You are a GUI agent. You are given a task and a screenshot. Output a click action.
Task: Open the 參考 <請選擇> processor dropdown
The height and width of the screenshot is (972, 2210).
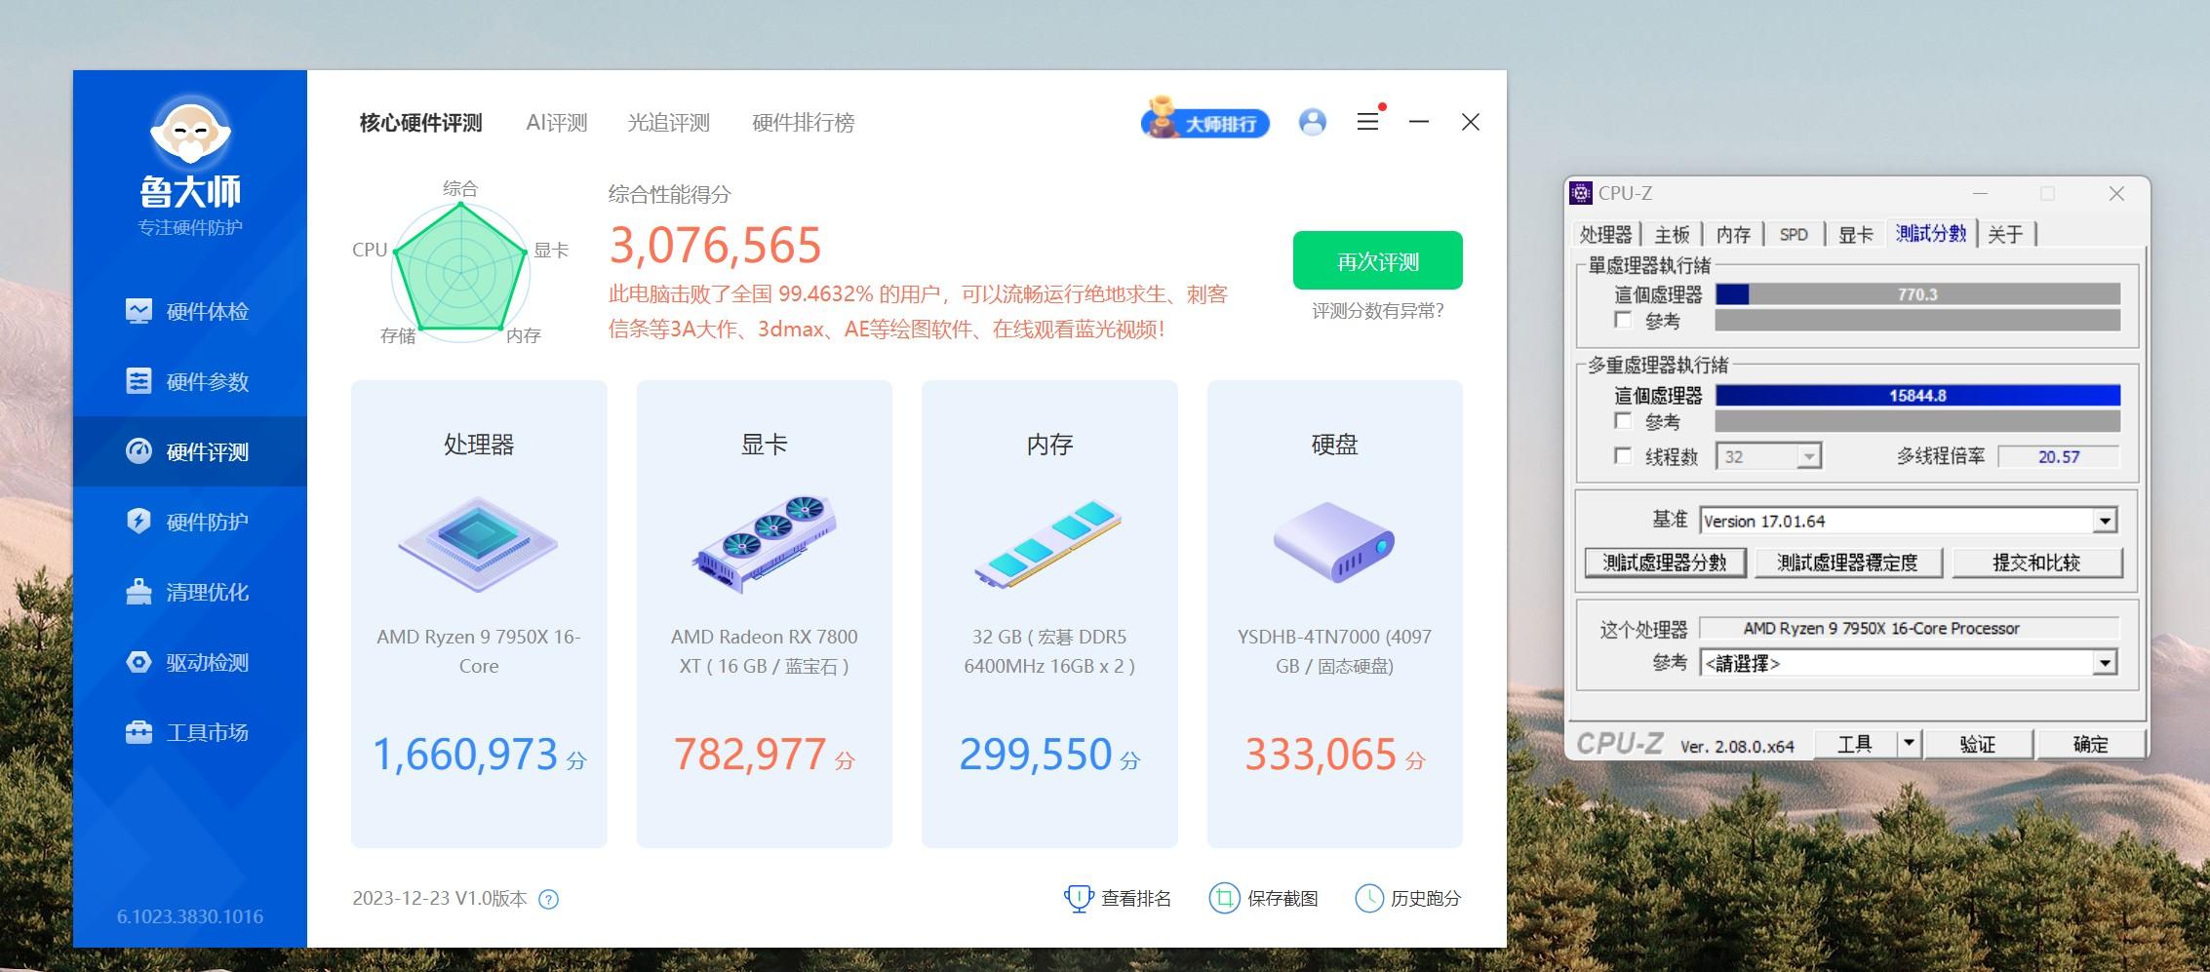[2105, 663]
